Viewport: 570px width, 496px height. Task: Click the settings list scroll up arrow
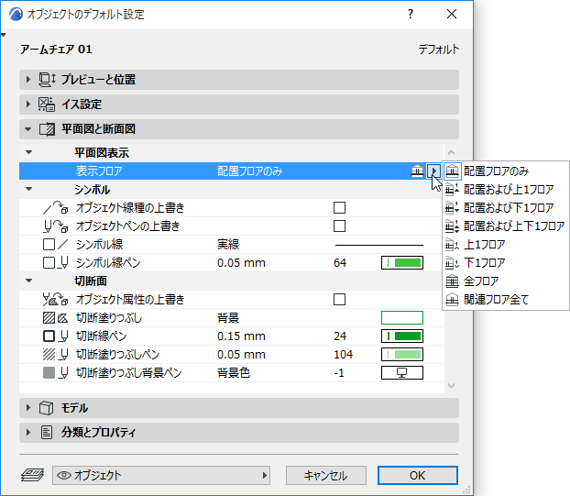[452, 152]
